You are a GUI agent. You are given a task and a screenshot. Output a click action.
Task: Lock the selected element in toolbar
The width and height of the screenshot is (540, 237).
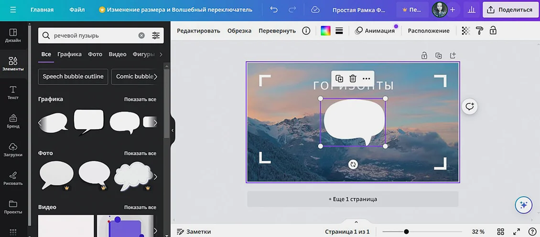click(493, 31)
